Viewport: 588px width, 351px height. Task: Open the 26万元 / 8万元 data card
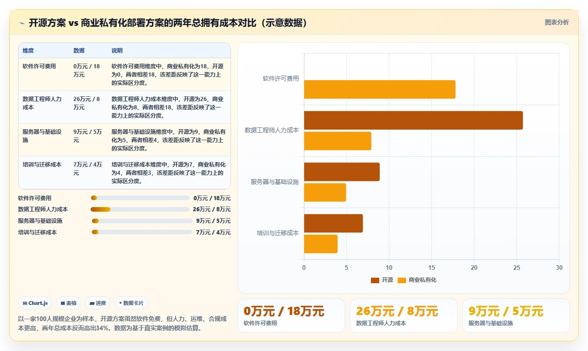pos(404,315)
